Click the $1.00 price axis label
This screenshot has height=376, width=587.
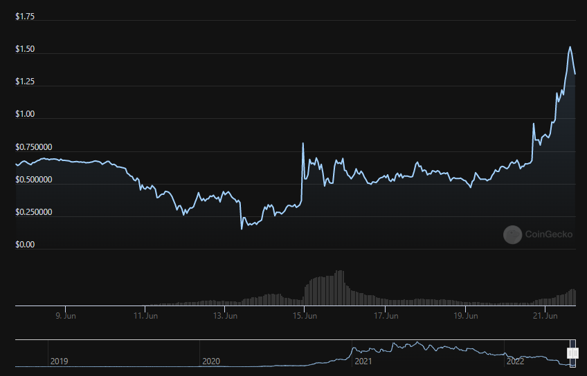click(25, 114)
